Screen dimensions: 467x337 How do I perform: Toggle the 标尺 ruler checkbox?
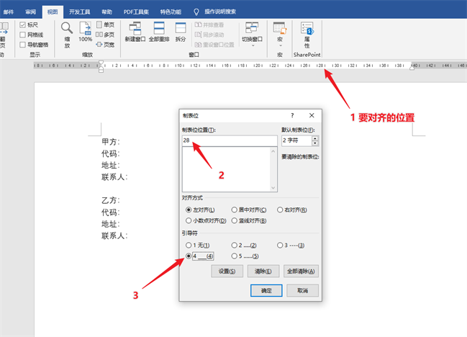pyautogui.click(x=22, y=24)
